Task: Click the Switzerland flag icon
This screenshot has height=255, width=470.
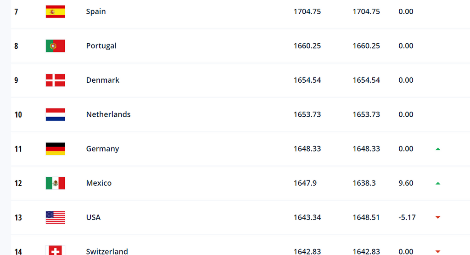Action: tap(55, 250)
